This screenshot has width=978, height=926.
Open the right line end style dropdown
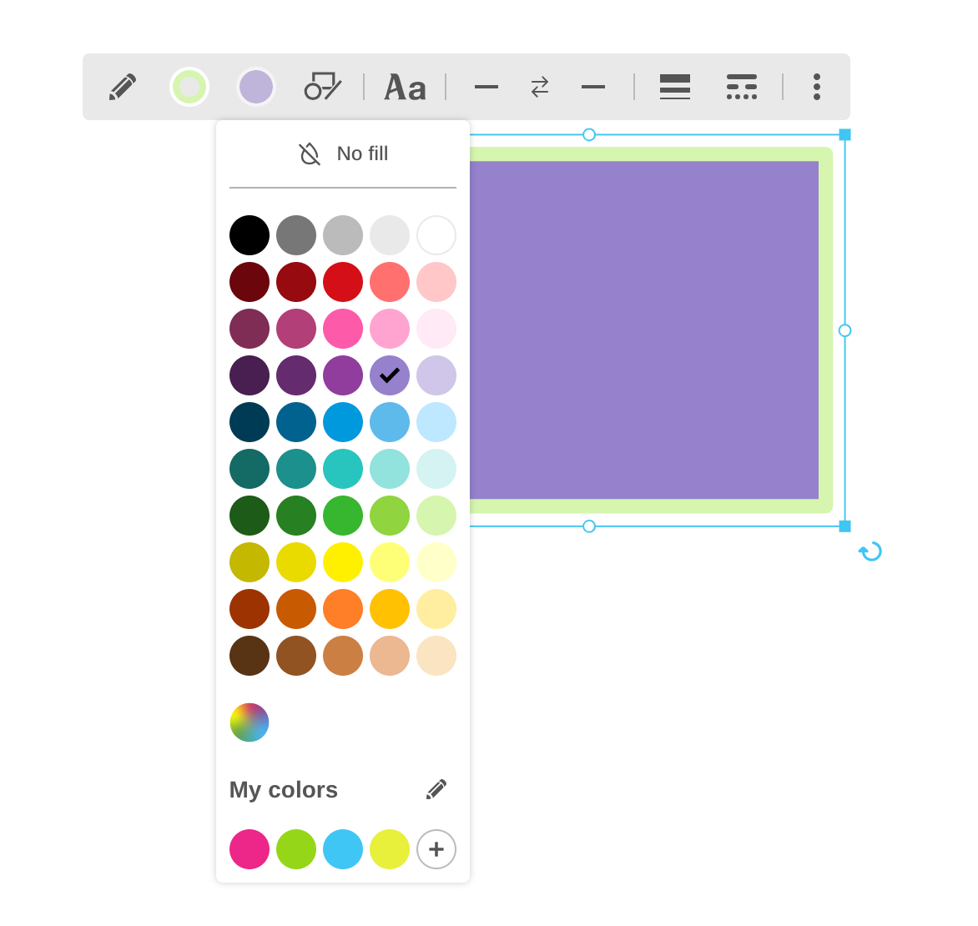593,87
